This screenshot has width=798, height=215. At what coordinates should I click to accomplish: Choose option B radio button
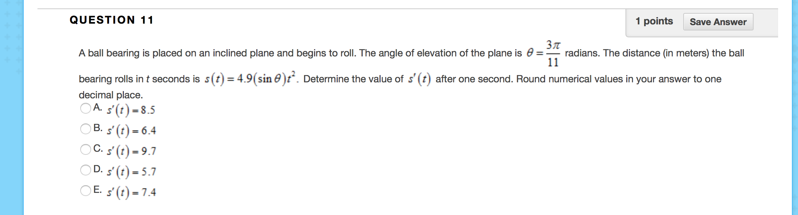[x=85, y=129]
